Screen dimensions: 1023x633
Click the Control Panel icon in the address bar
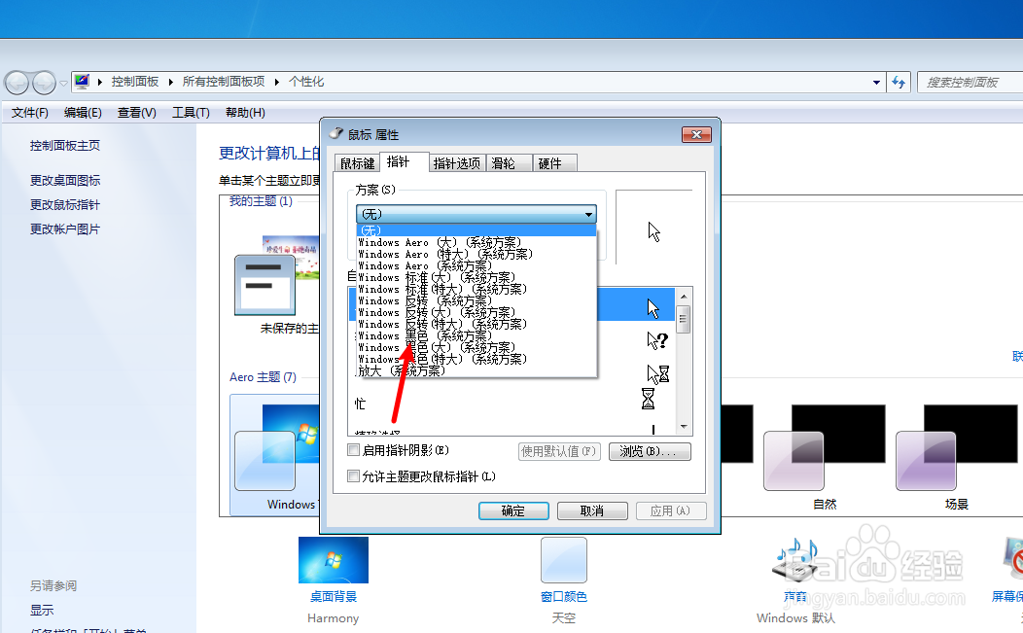point(83,82)
